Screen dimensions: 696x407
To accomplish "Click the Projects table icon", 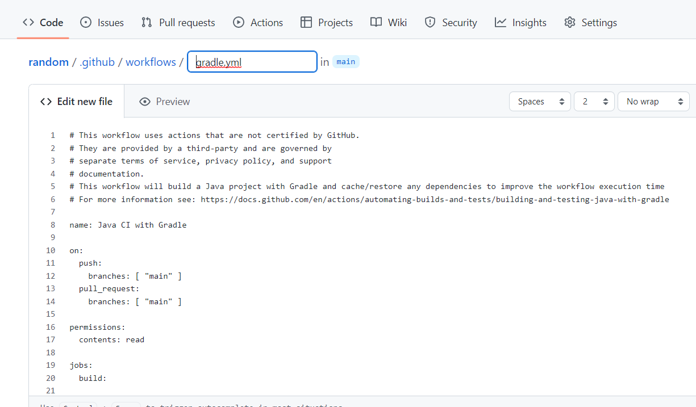I will pyautogui.click(x=306, y=23).
